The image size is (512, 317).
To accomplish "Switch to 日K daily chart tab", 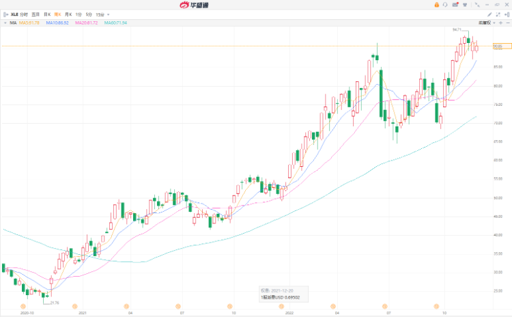I will [x=46, y=14].
